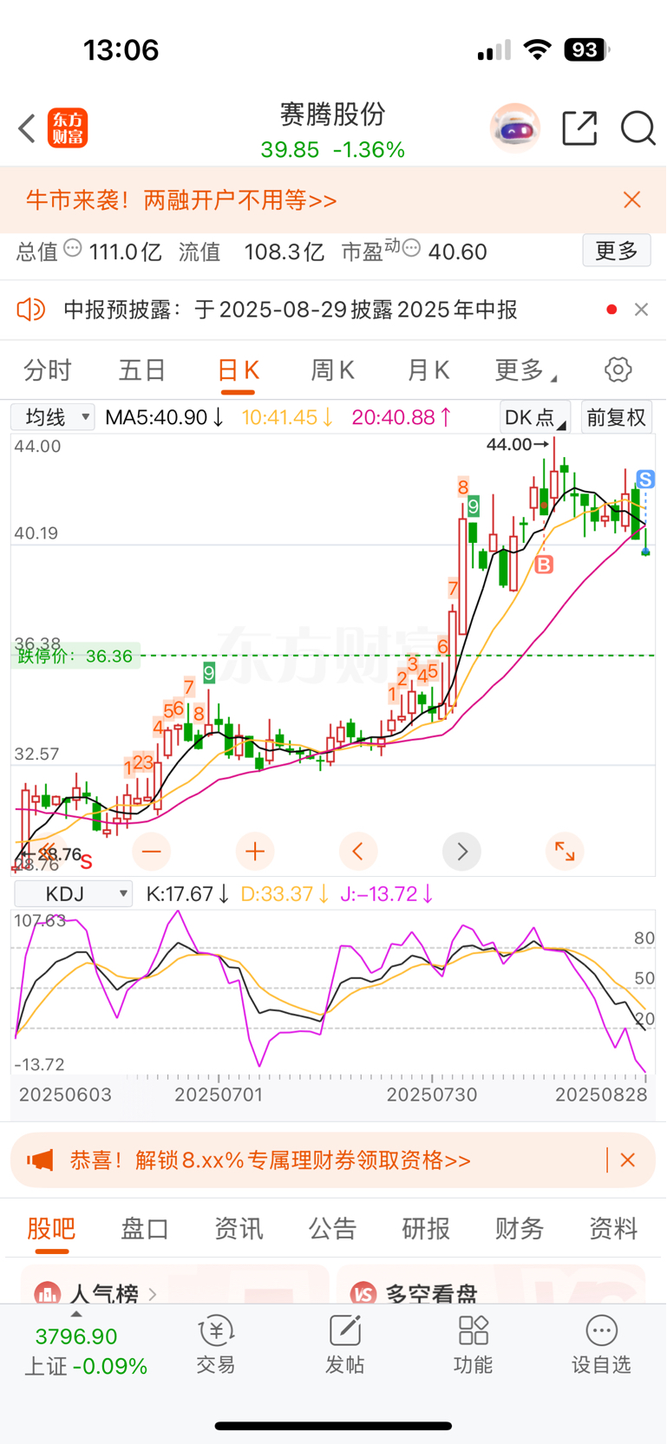Viewport: 667px width, 1444px height.
Task: Open the DK点 selector
Action: 535,417
